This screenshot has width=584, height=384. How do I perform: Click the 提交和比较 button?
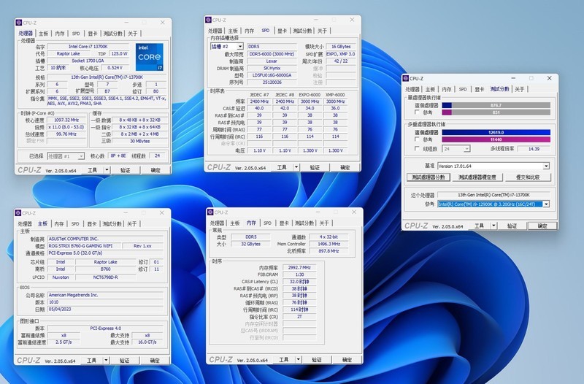528,177
